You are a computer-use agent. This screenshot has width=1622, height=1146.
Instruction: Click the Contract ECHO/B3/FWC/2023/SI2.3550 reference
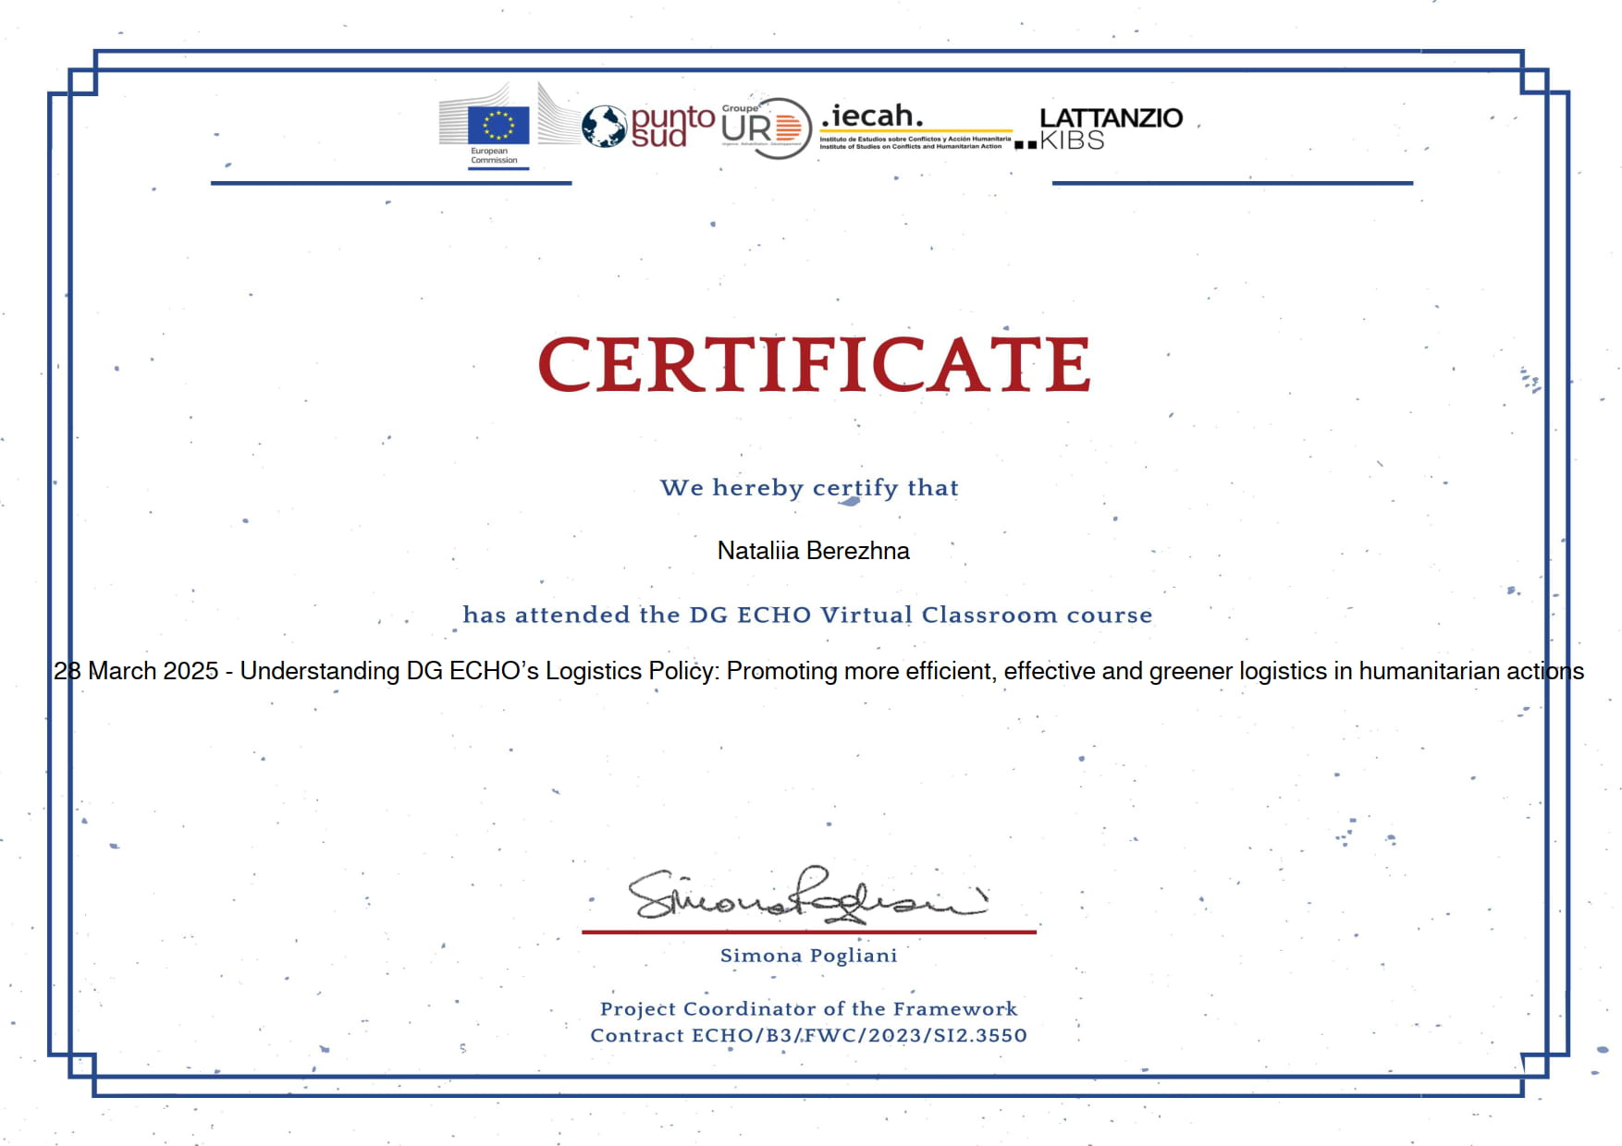click(x=808, y=1035)
